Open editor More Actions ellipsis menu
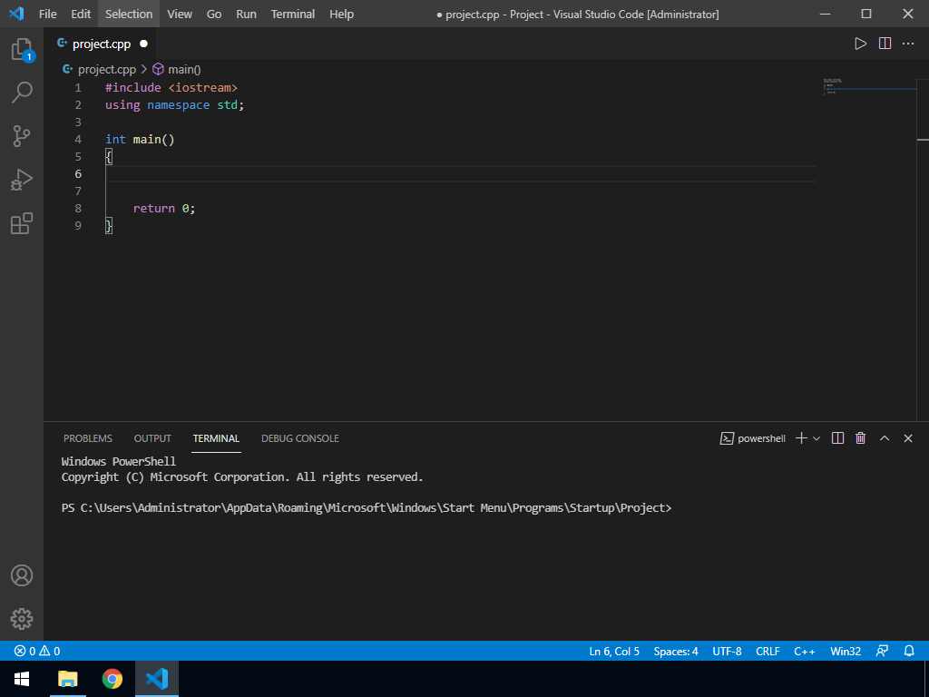This screenshot has width=929, height=697. tap(908, 44)
